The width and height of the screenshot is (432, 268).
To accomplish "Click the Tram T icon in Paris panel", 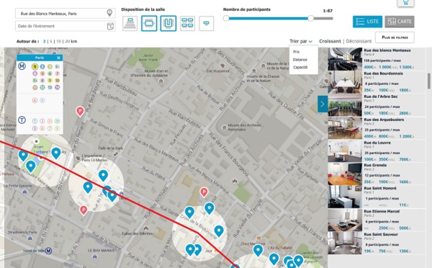I will (22, 120).
